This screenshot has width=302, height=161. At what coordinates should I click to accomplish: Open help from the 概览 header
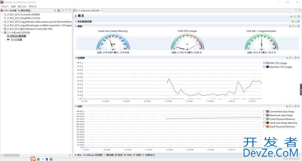[x=299, y=16]
